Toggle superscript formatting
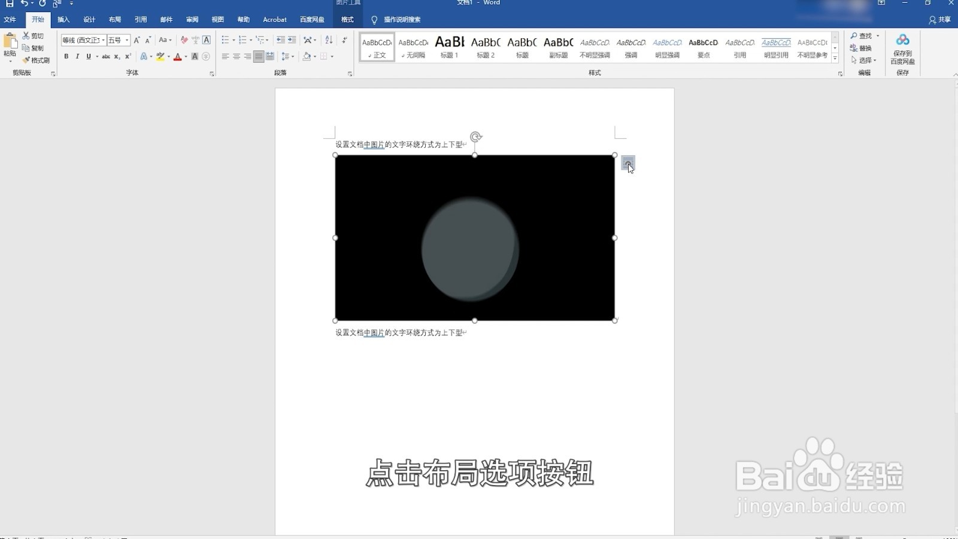Screen dimensions: 958x539 point(127,56)
